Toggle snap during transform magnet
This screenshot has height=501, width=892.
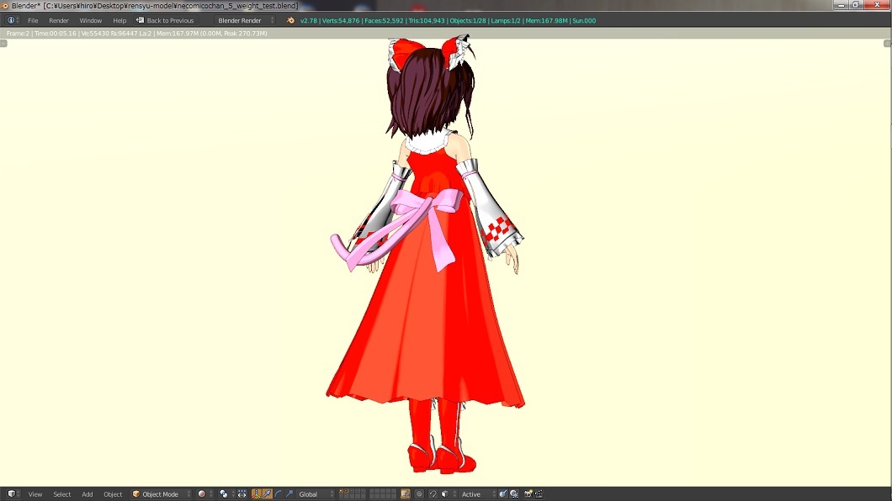coord(433,494)
